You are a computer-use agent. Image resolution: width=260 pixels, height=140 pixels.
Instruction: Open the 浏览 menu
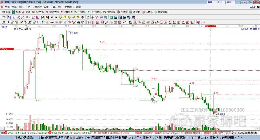tap(14, 7)
